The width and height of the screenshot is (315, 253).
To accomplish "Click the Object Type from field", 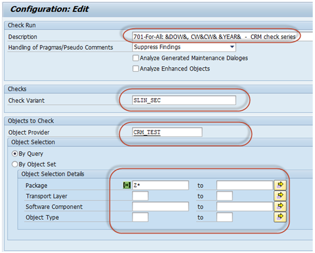I will (x=140, y=217).
